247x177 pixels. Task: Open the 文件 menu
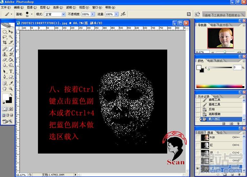(6, 7)
